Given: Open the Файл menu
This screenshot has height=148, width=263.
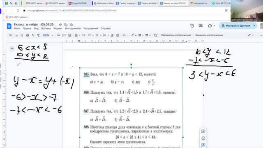Looking at the screenshot, I should tap(17, 28).
